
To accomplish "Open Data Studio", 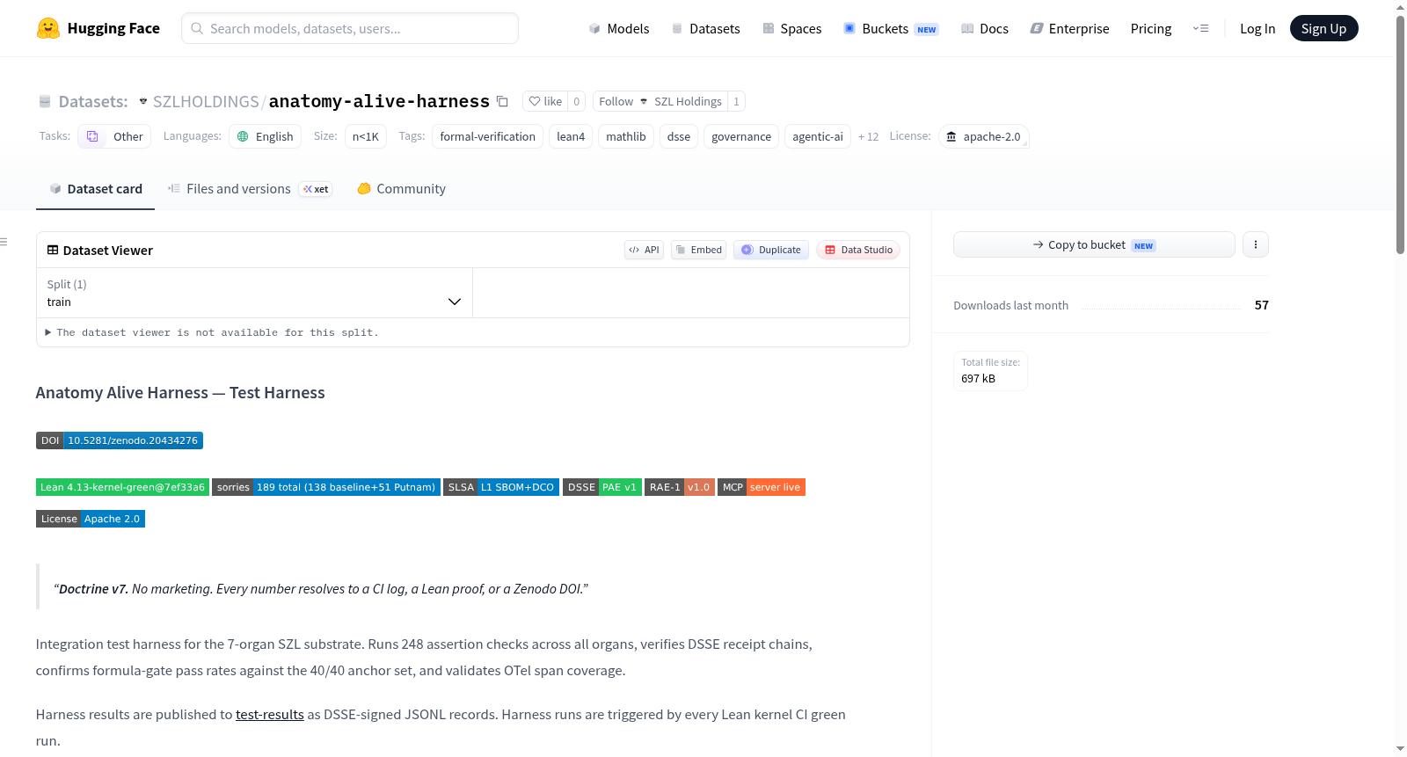I will point(858,250).
